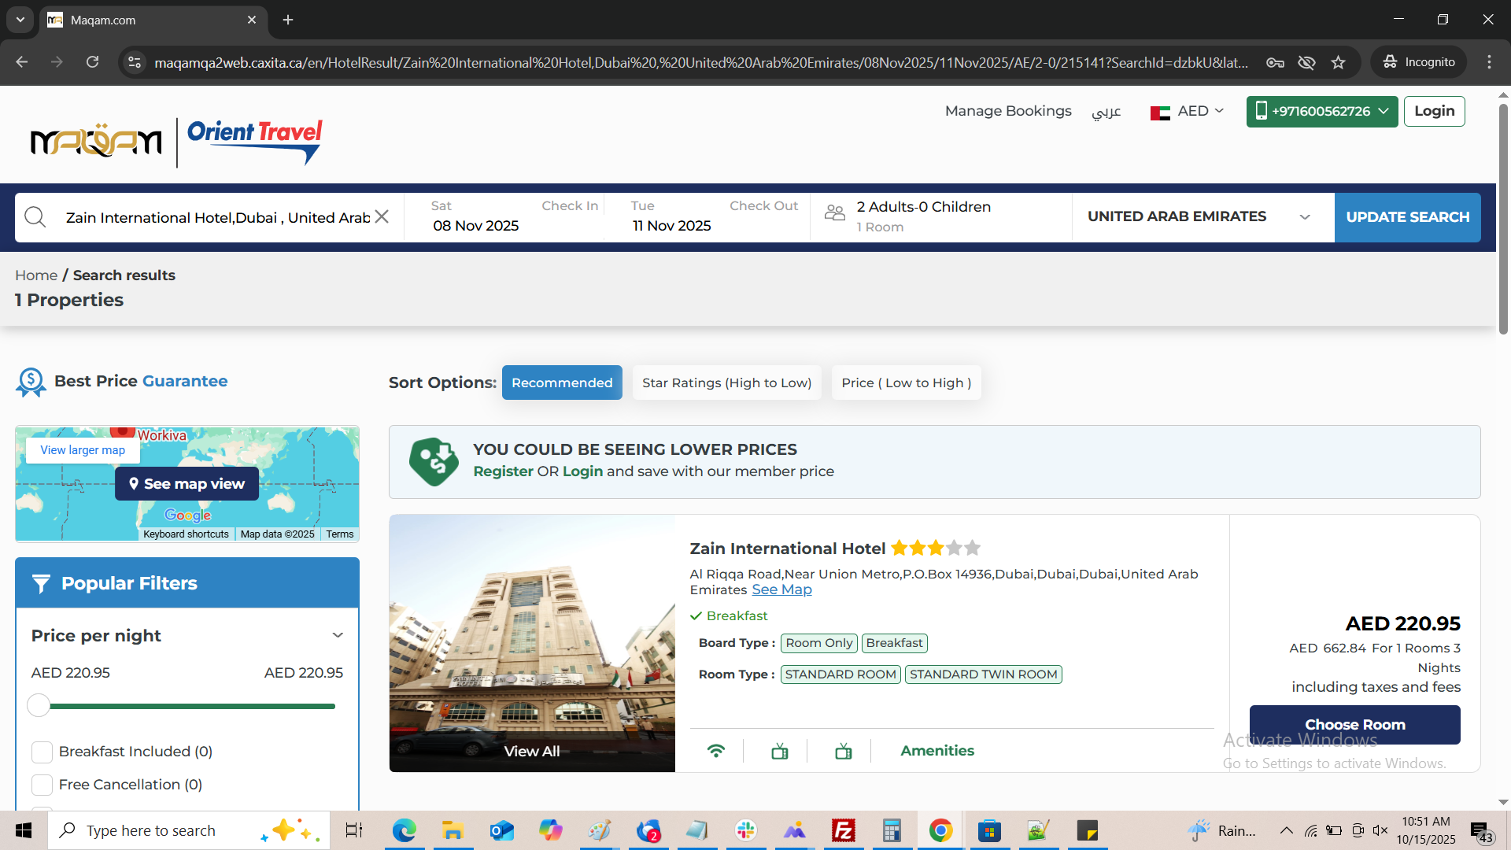Click the Best Price Guarantee badge icon
1511x850 pixels.
click(31, 382)
